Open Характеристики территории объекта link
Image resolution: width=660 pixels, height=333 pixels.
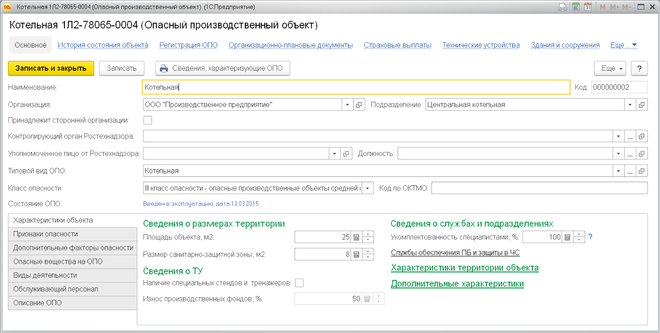pos(465,268)
